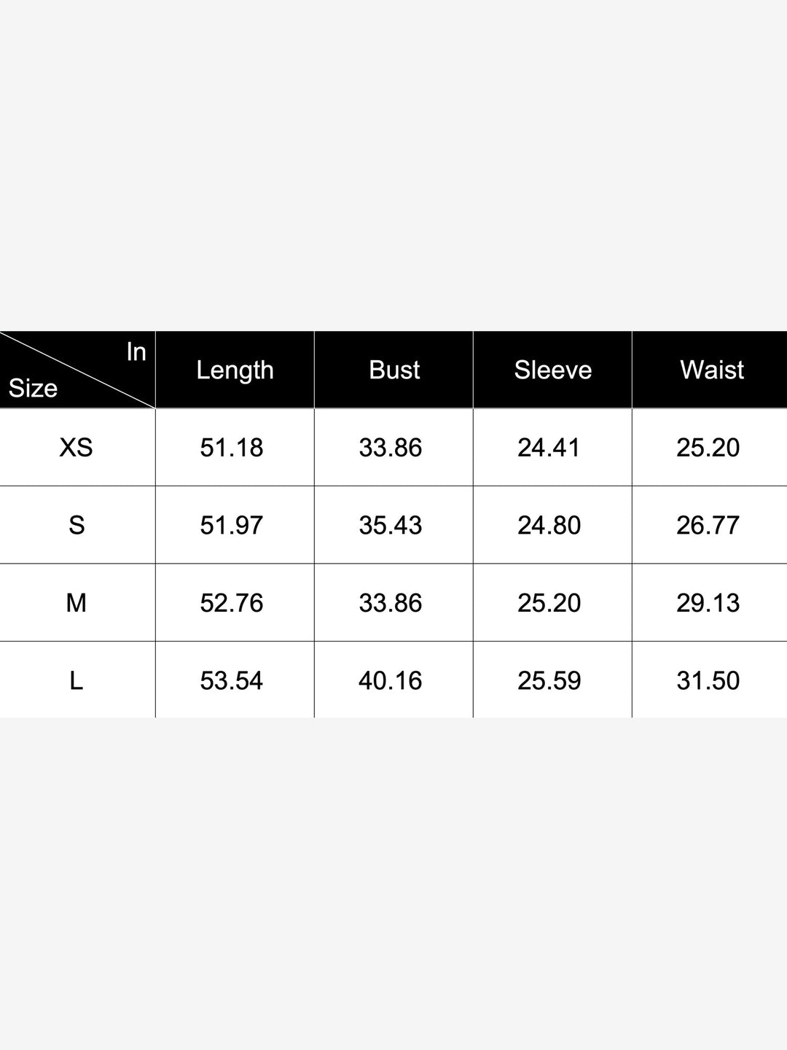Click the L bust value 40.16

pyautogui.click(x=391, y=680)
